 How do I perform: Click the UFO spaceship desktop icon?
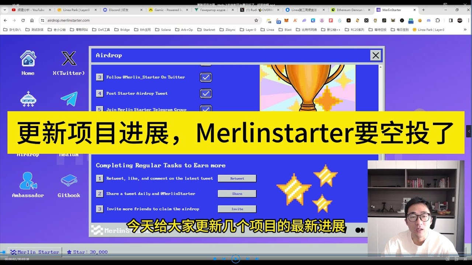pyautogui.click(x=28, y=99)
